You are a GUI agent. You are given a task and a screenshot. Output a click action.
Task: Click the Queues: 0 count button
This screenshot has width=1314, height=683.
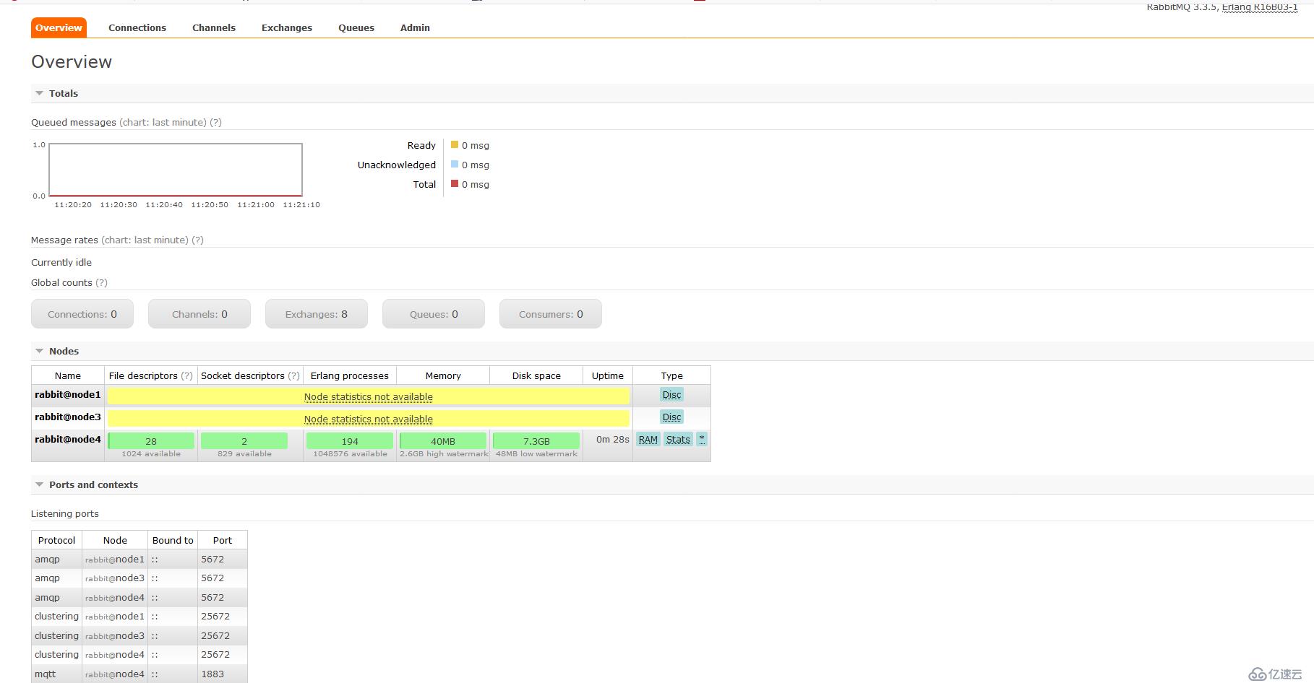click(x=434, y=314)
